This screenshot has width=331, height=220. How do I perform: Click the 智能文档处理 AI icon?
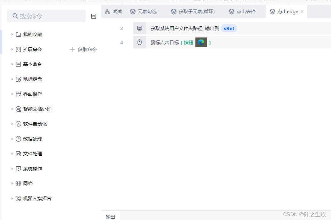18,109
